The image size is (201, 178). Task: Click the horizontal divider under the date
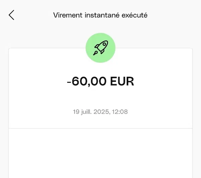click(x=100, y=128)
